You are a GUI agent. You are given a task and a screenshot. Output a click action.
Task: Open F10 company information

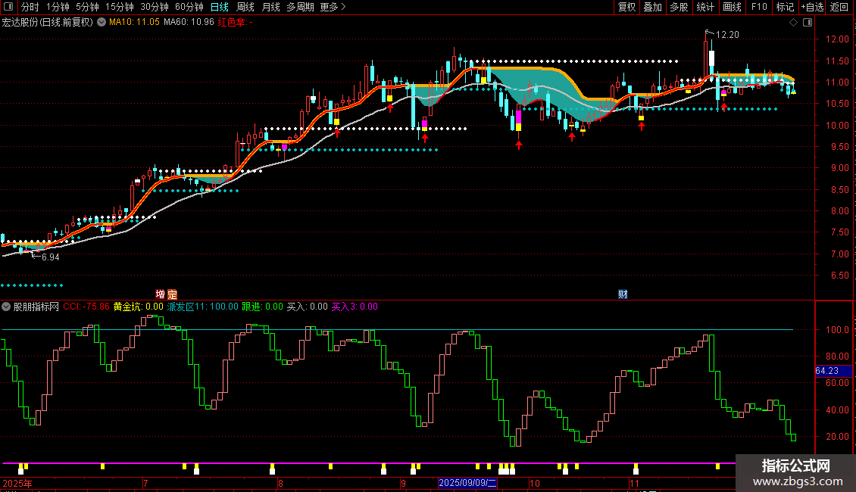click(759, 7)
